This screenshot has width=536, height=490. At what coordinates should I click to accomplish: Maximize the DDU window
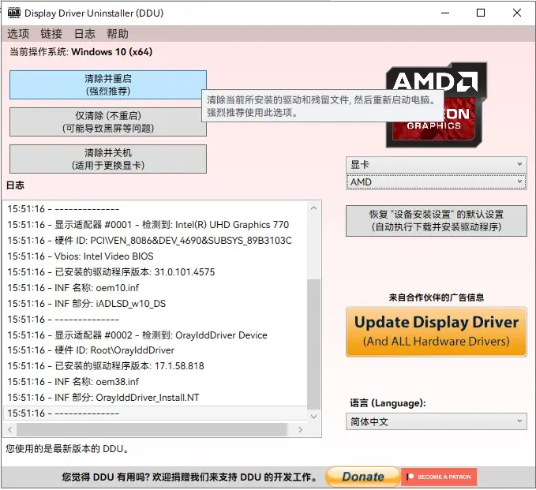481,13
